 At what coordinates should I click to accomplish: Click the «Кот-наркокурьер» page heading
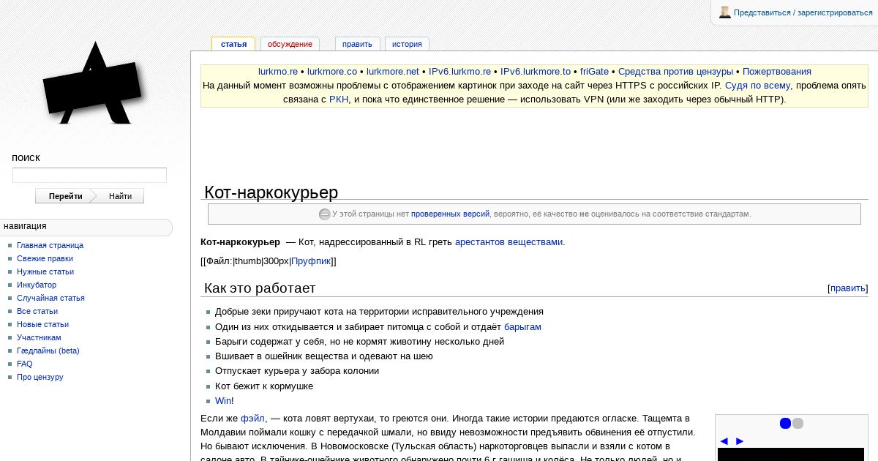point(271,192)
